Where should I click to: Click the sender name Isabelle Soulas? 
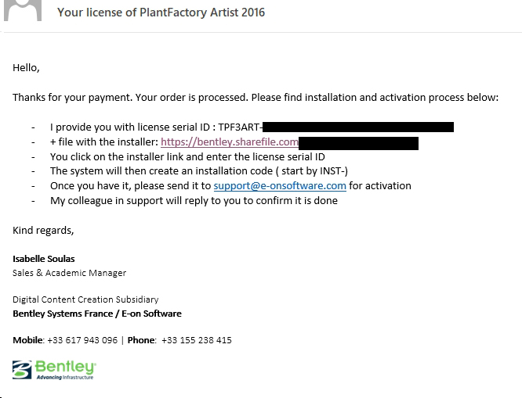click(x=44, y=258)
